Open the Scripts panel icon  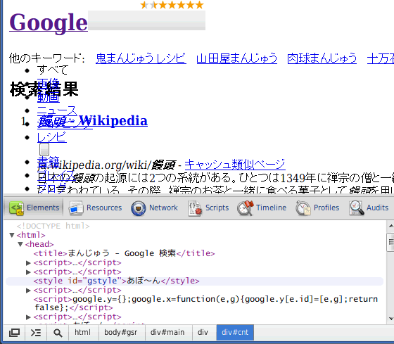[x=195, y=208]
